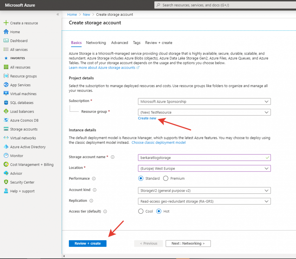Open the Dashboard icon in sidebar
The height and width of the screenshot is (259, 296).
pyautogui.click(x=6, y=40)
